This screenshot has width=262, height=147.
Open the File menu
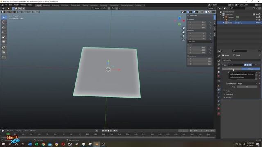[x=6, y=5]
